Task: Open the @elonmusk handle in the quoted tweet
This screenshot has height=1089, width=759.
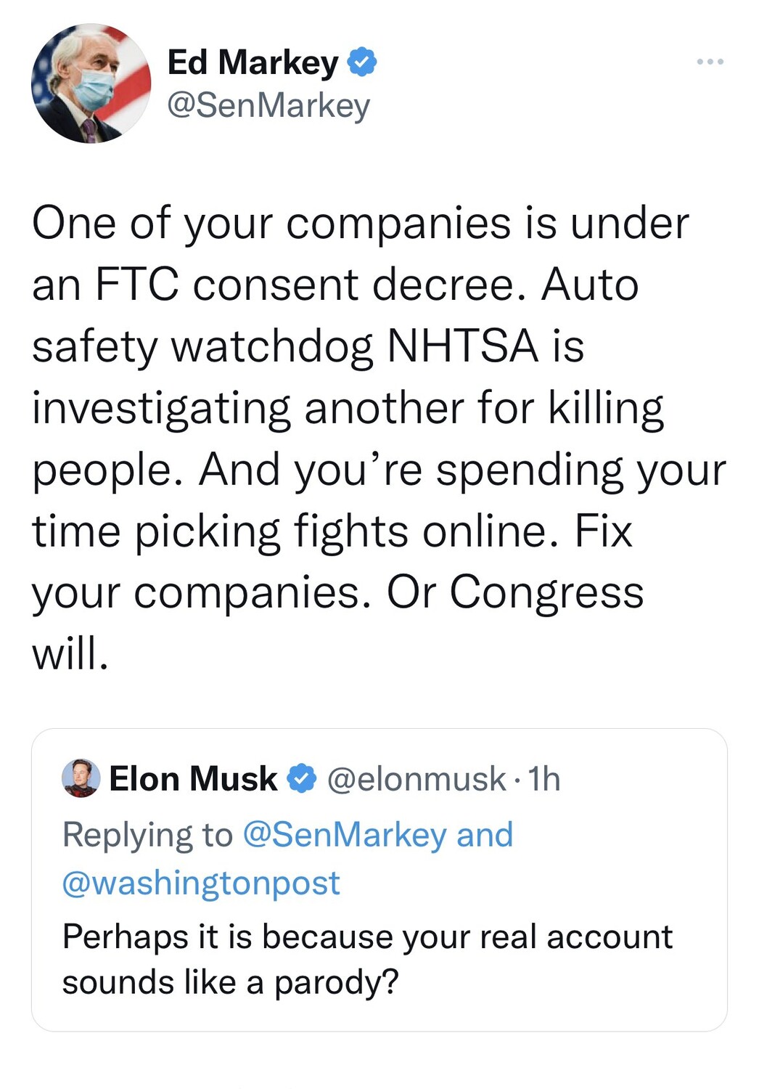Action: click(x=417, y=779)
